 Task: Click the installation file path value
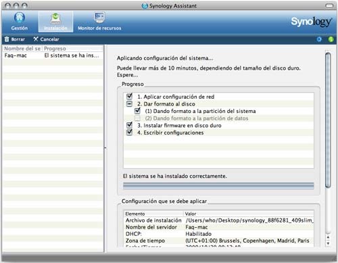tap(249, 220)
